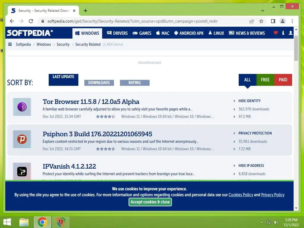Open Chrome three-dot menu
The image size is (304, 228).
click(292, 21)
